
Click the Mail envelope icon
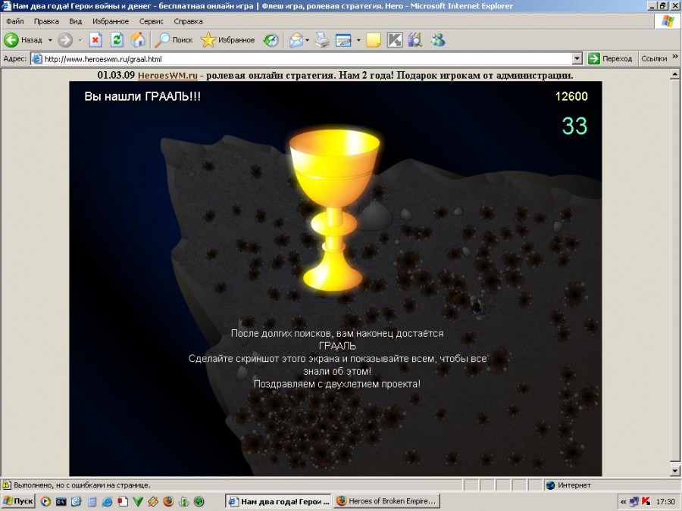coord(296,40)
